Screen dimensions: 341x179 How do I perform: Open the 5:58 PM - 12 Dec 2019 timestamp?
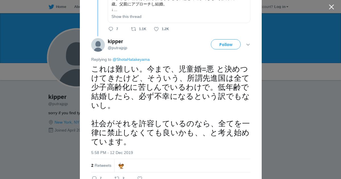(112, 153)
